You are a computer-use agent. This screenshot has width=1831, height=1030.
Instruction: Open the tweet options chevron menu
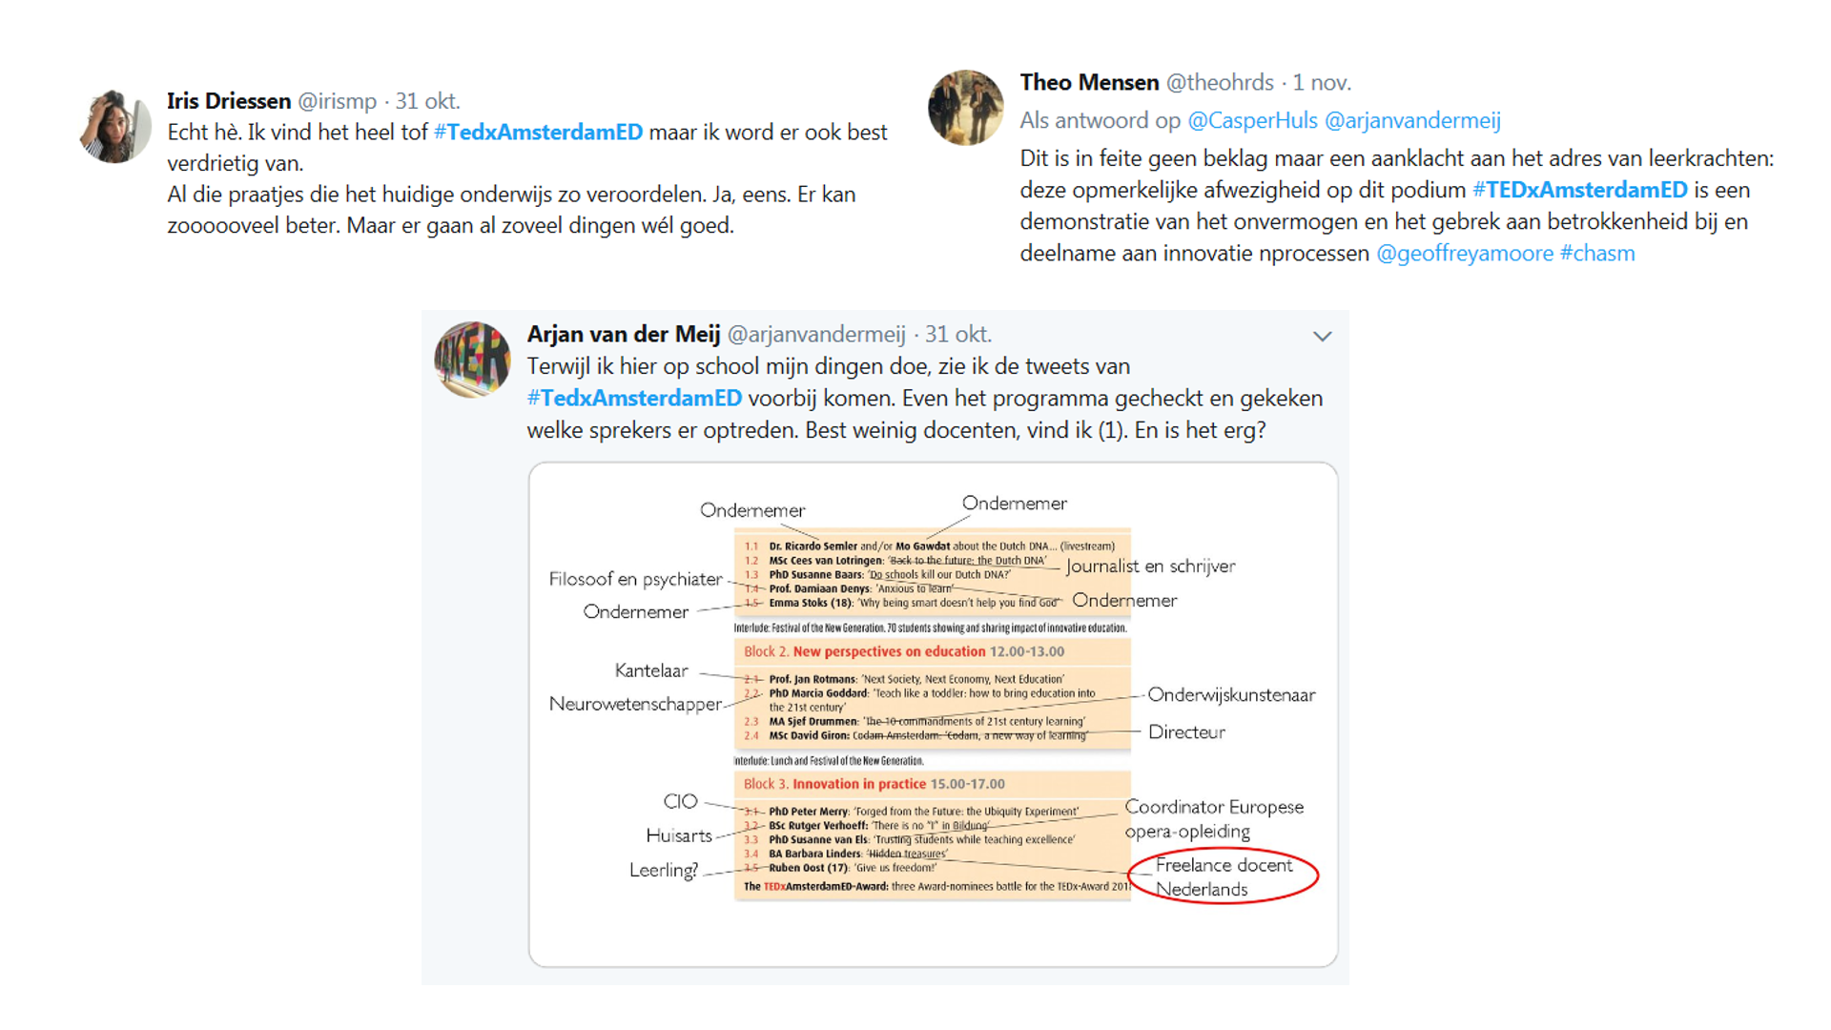point(1322,336)
